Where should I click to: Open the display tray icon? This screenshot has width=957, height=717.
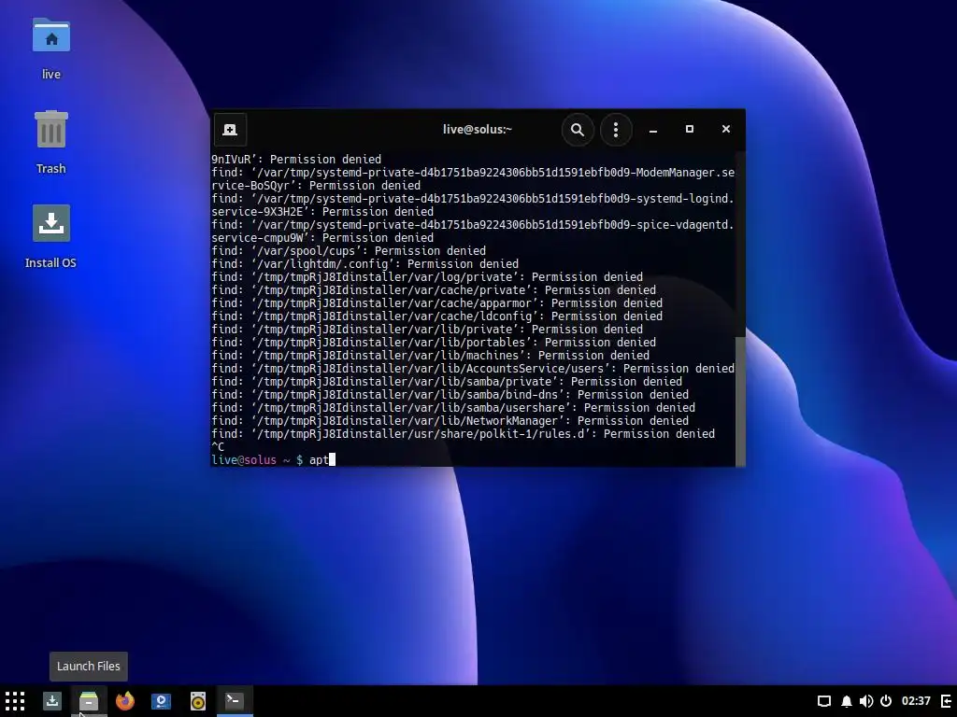click(824, 701)
